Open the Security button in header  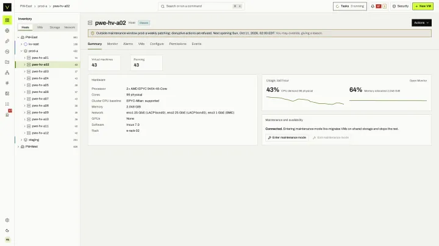coord(401,6)
